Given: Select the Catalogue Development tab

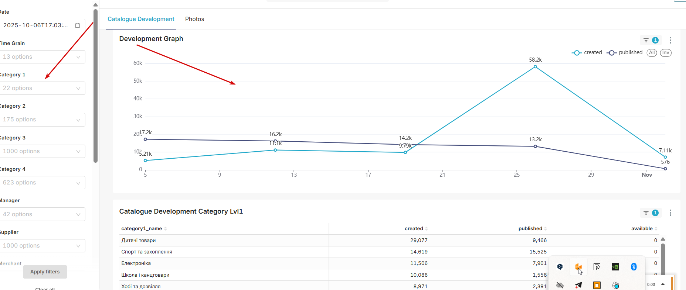Looking at the screenshot, I should (x=141, y=19).
